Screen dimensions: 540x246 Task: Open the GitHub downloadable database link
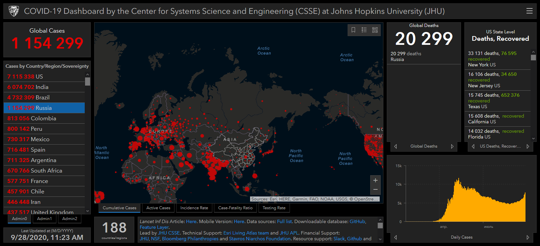[357, 221]
